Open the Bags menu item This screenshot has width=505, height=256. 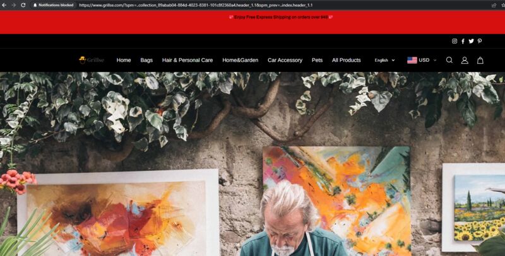[146, 60]
